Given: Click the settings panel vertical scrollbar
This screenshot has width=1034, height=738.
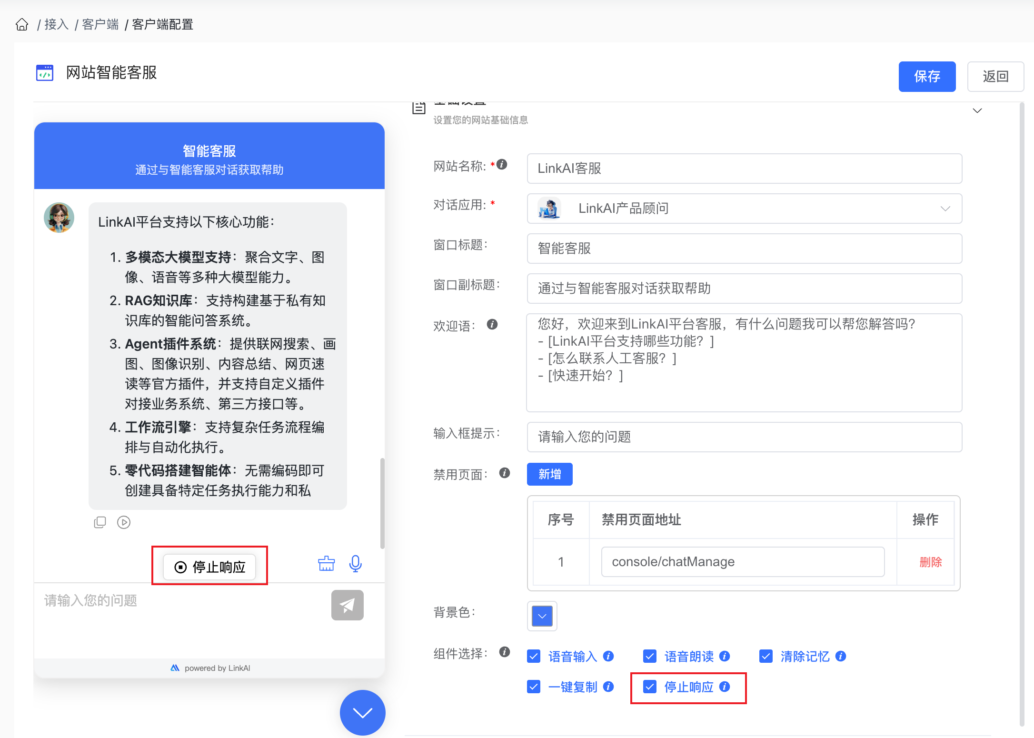Looking at the screenshot, I should coord(1022,414).
